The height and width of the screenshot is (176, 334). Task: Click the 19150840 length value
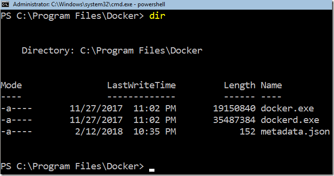pyautogui.click(x=234, y=108)
